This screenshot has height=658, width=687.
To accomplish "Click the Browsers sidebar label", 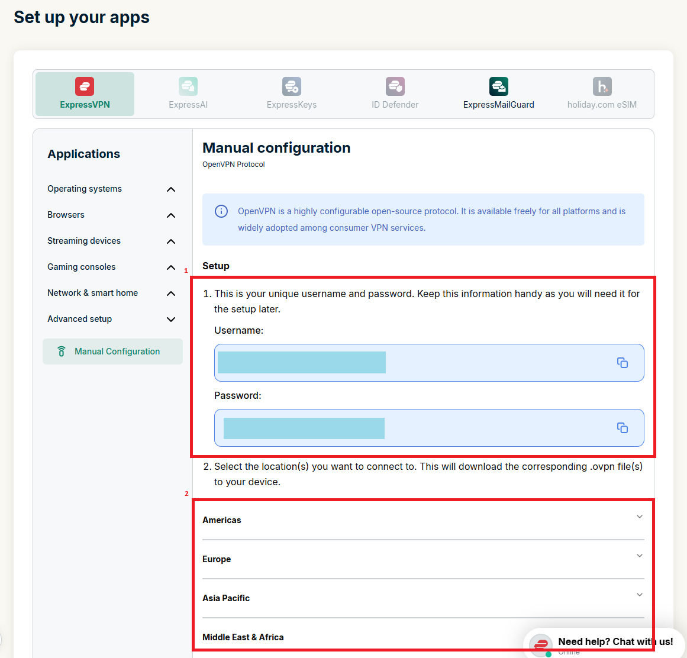I will click(66, 215).
